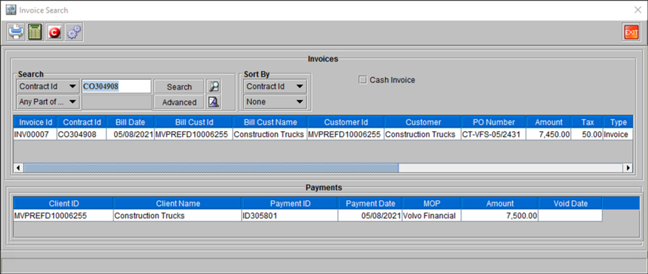
Task: Click the 7,500.00 payment amount cell
Action: (500, 215)
